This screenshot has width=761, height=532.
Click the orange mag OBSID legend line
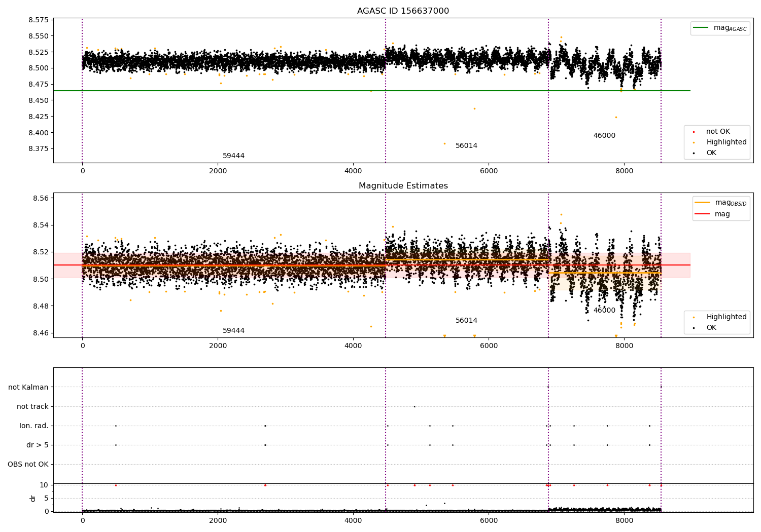coord(703,203)
